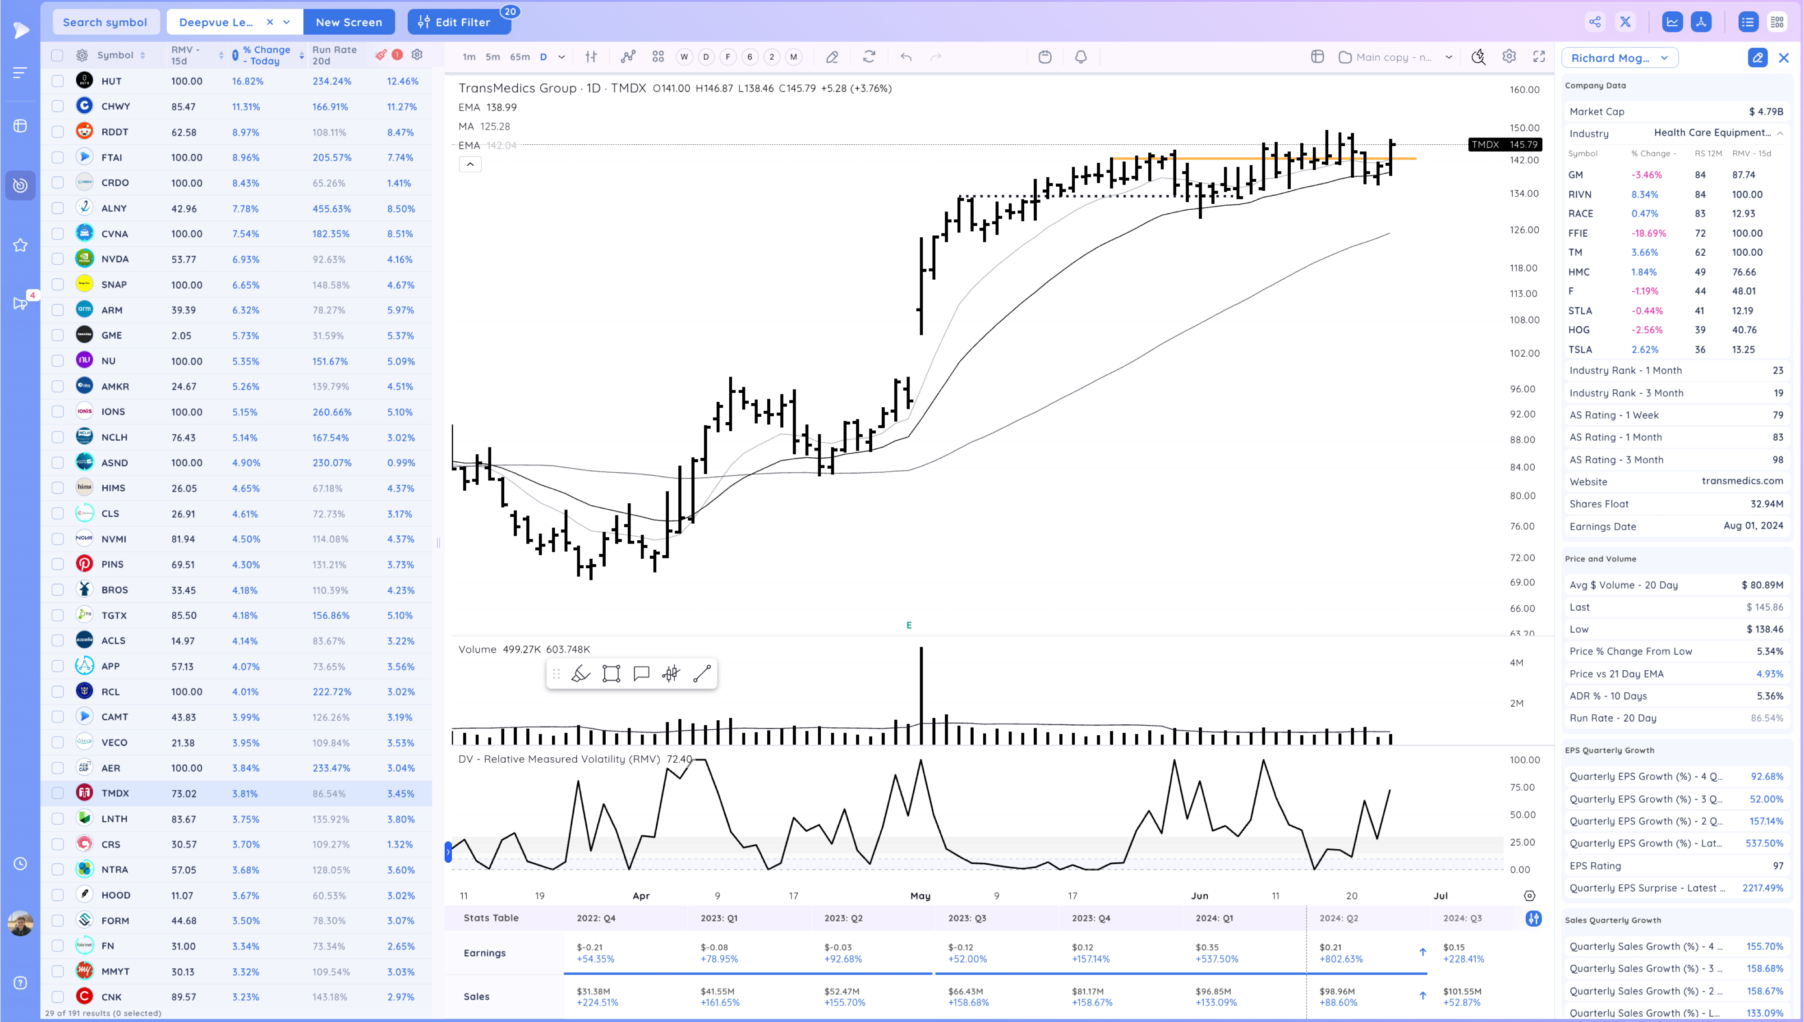Check the box for NVDA row

pyautogui.click(x=58, y=259)
